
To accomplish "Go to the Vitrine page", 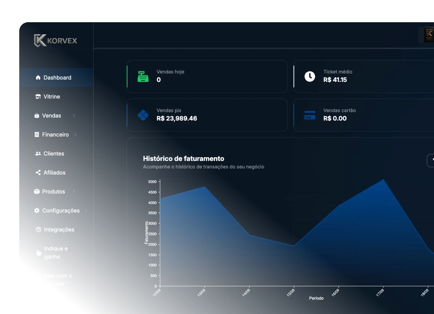I will [x=57, y=97].
